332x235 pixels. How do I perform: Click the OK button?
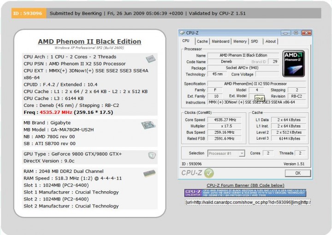298,173
